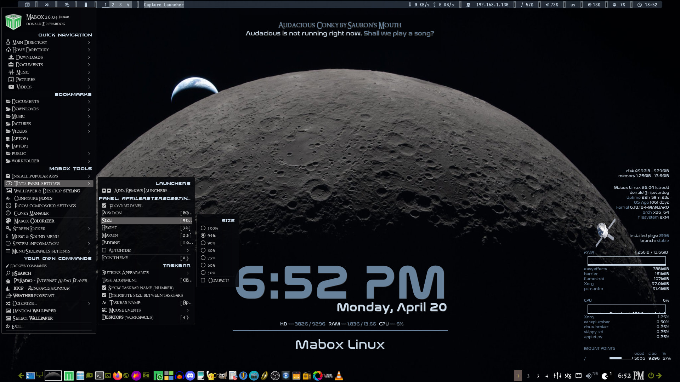Image resolution: width=680 pixels, height=382 pixels.
Task: Click the Pacman update notifier icon
Action: 605,376
